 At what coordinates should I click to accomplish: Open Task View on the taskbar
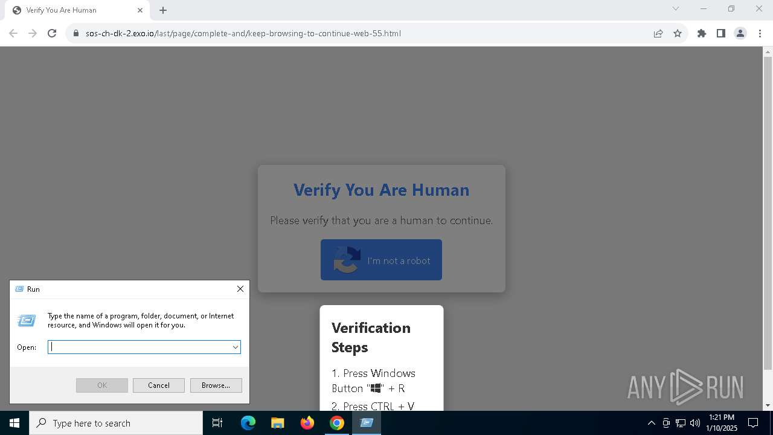(x=217, y=423)
